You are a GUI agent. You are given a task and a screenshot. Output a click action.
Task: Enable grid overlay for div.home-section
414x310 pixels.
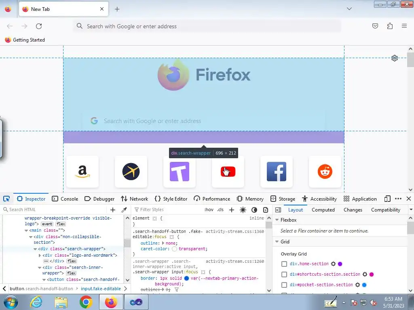coord(284,264)
